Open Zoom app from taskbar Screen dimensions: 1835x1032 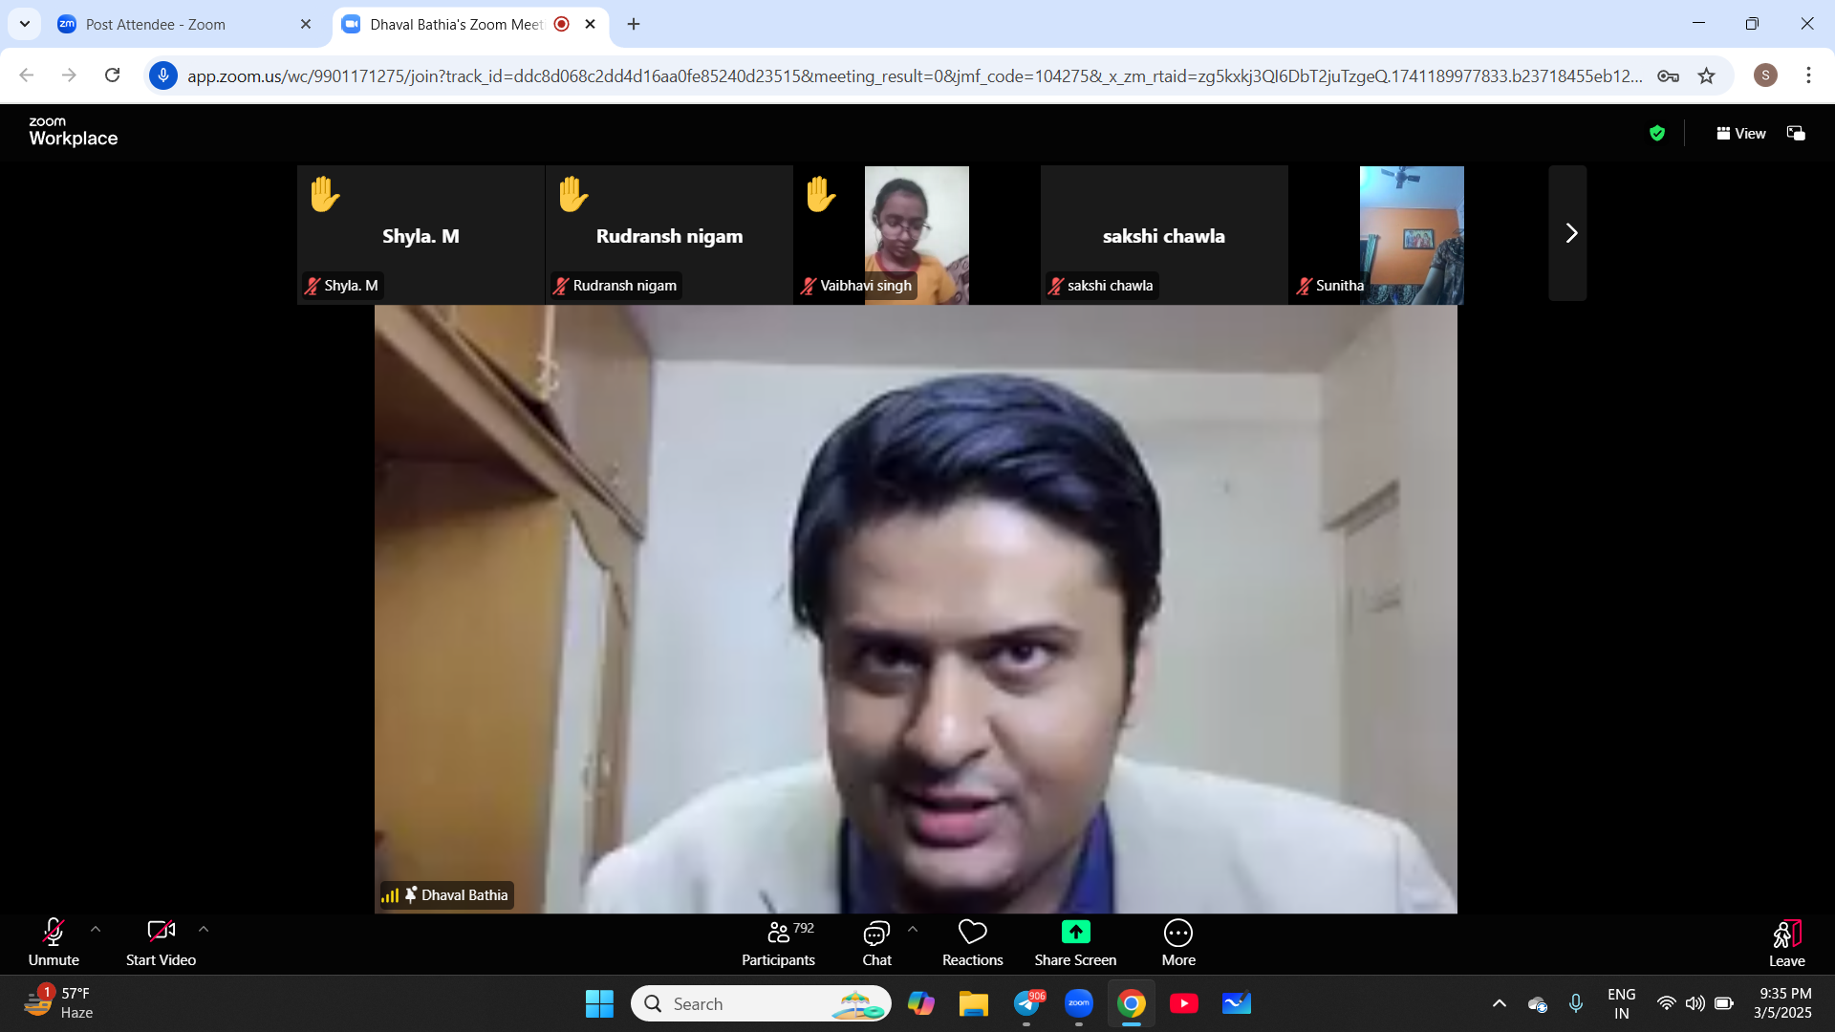point(1079,1003)
